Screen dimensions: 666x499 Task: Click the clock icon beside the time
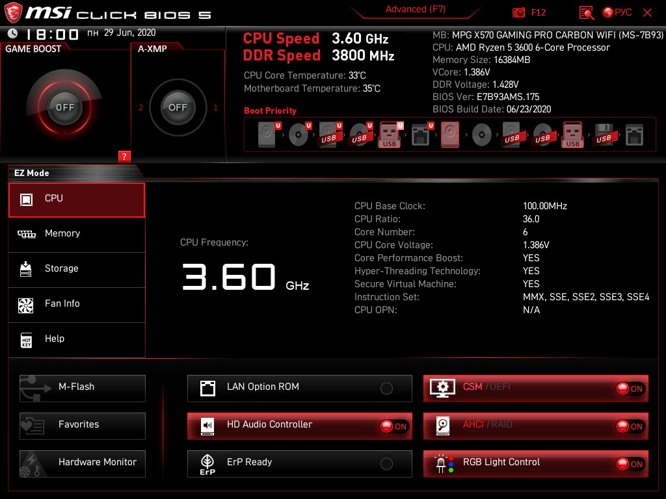pos(13,33)
